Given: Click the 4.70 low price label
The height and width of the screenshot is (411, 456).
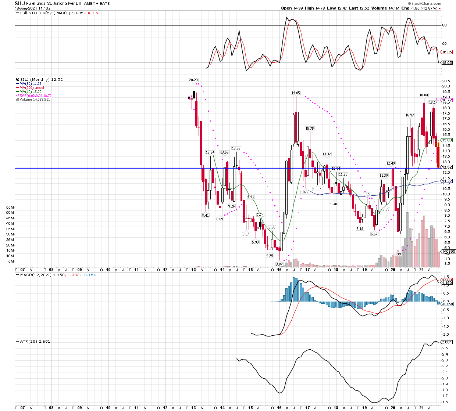Looking at the screenshot, I should 270,255.
